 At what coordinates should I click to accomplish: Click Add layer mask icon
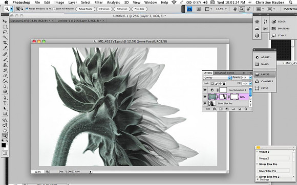(221, 109)
